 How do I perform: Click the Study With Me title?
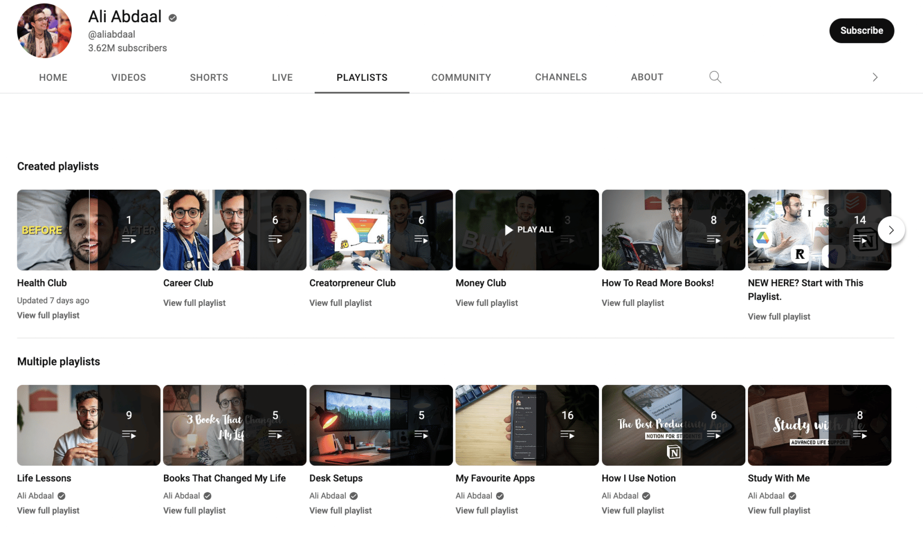tap(779, 478)
